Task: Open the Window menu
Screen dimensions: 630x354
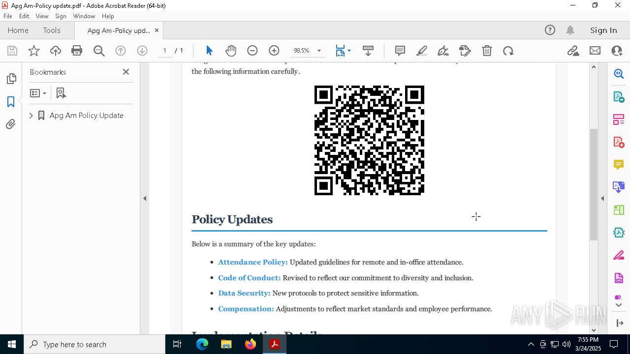Action: (84, 16)
